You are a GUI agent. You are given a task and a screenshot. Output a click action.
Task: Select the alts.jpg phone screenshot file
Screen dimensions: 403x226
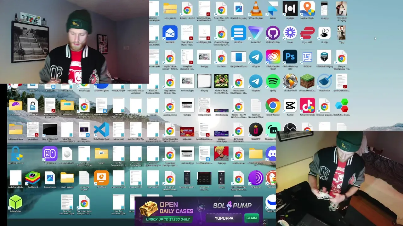(221, 178)
